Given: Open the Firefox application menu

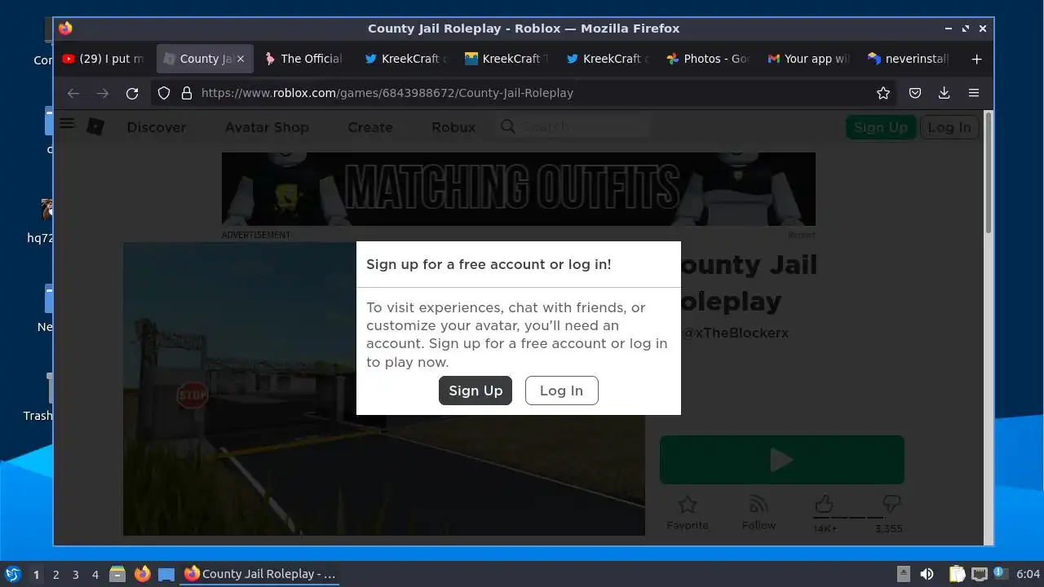Looking at the screenshot, I should click(974, 93).
